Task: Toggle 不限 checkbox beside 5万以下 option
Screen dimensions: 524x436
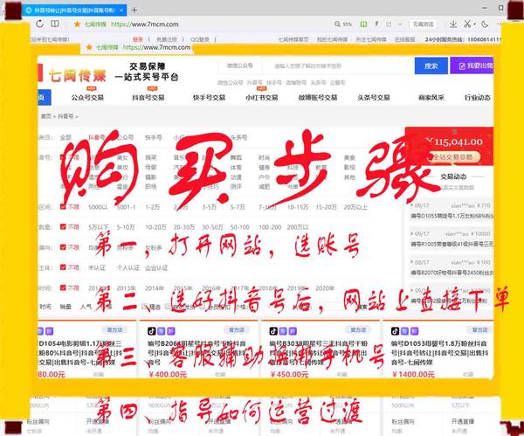Action: (63, 226)
